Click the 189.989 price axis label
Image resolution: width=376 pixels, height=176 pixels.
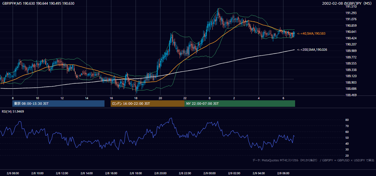[351, 51]
